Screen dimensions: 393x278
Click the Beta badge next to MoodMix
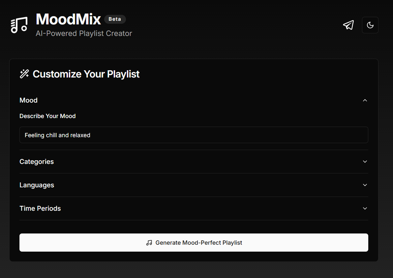(115, 19)
